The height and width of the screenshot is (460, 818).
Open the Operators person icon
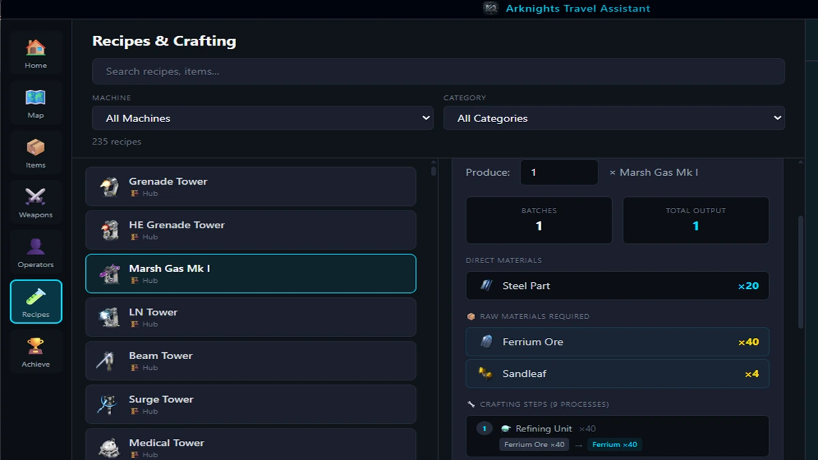pyautogui.click(x=35, y=247)
